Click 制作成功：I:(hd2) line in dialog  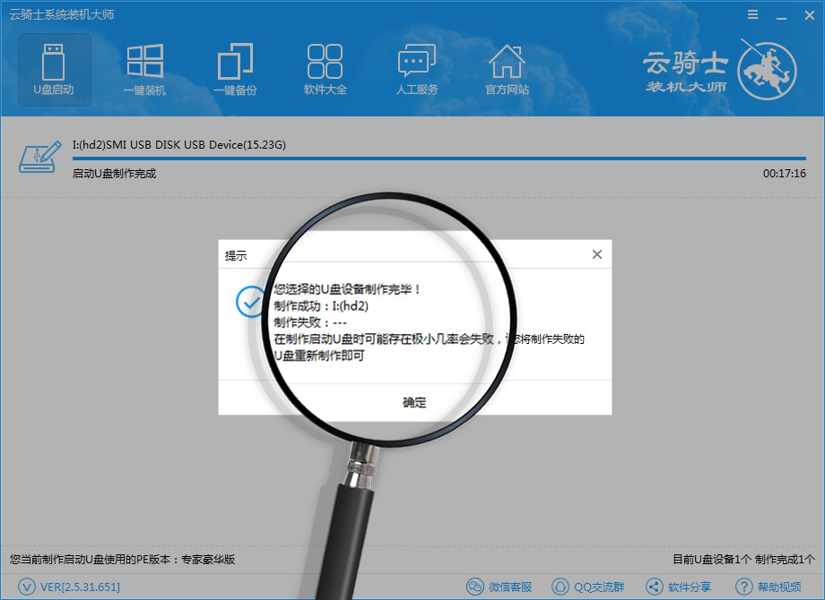pos(321,305)
